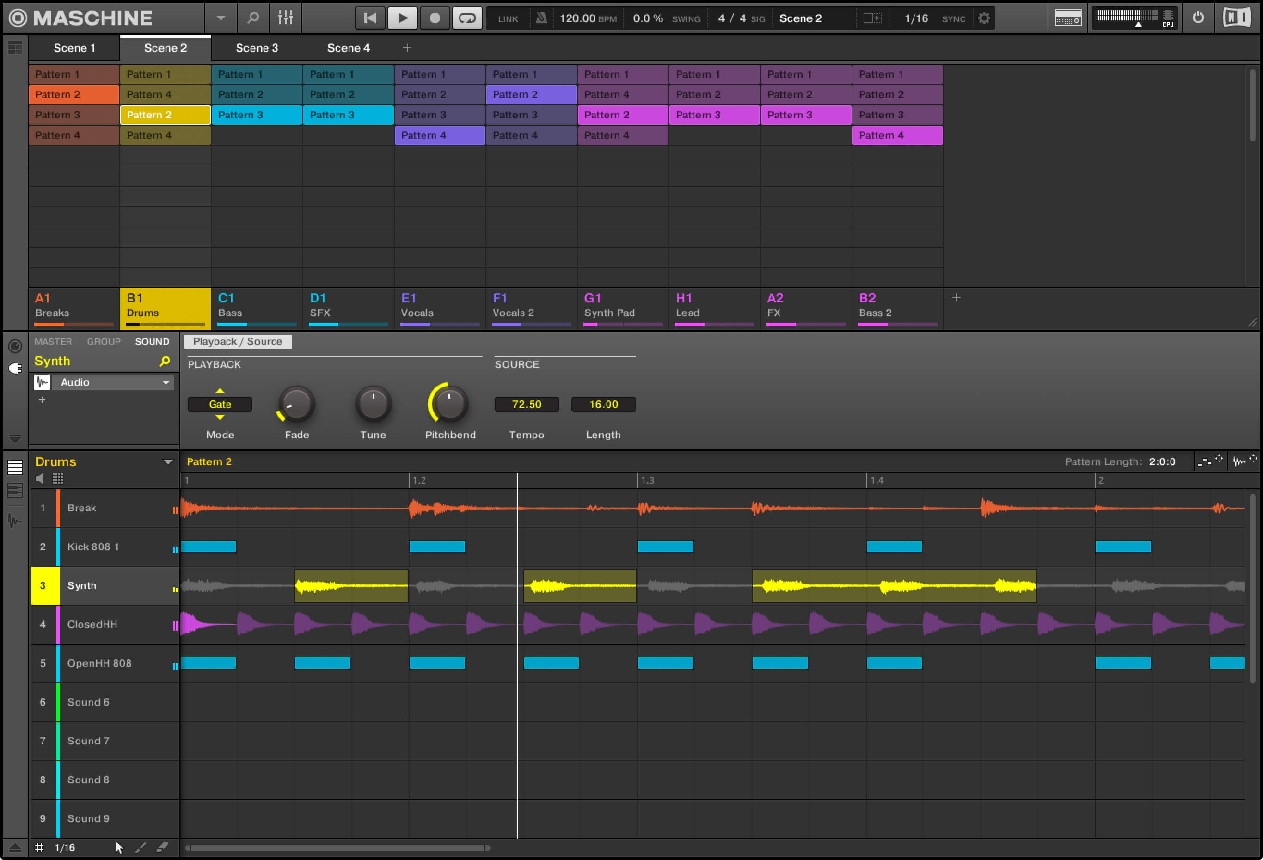Click the restart transport button
Viewport: 1263px width, 860px height.
tap(370, 18)
